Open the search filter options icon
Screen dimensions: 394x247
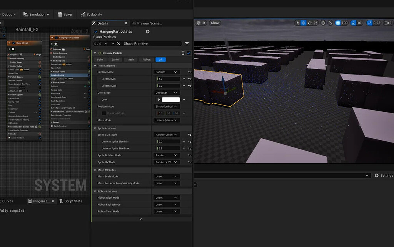pyautogui.click(x=187, y=44)
